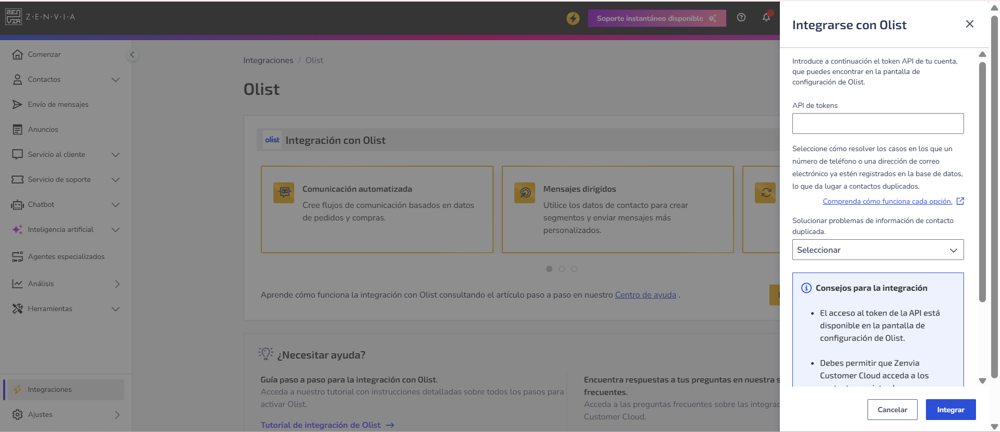The image size is (1000, 432).
Task: Click the Servicio de soporte ticket icon
Action: click(17, 179)
